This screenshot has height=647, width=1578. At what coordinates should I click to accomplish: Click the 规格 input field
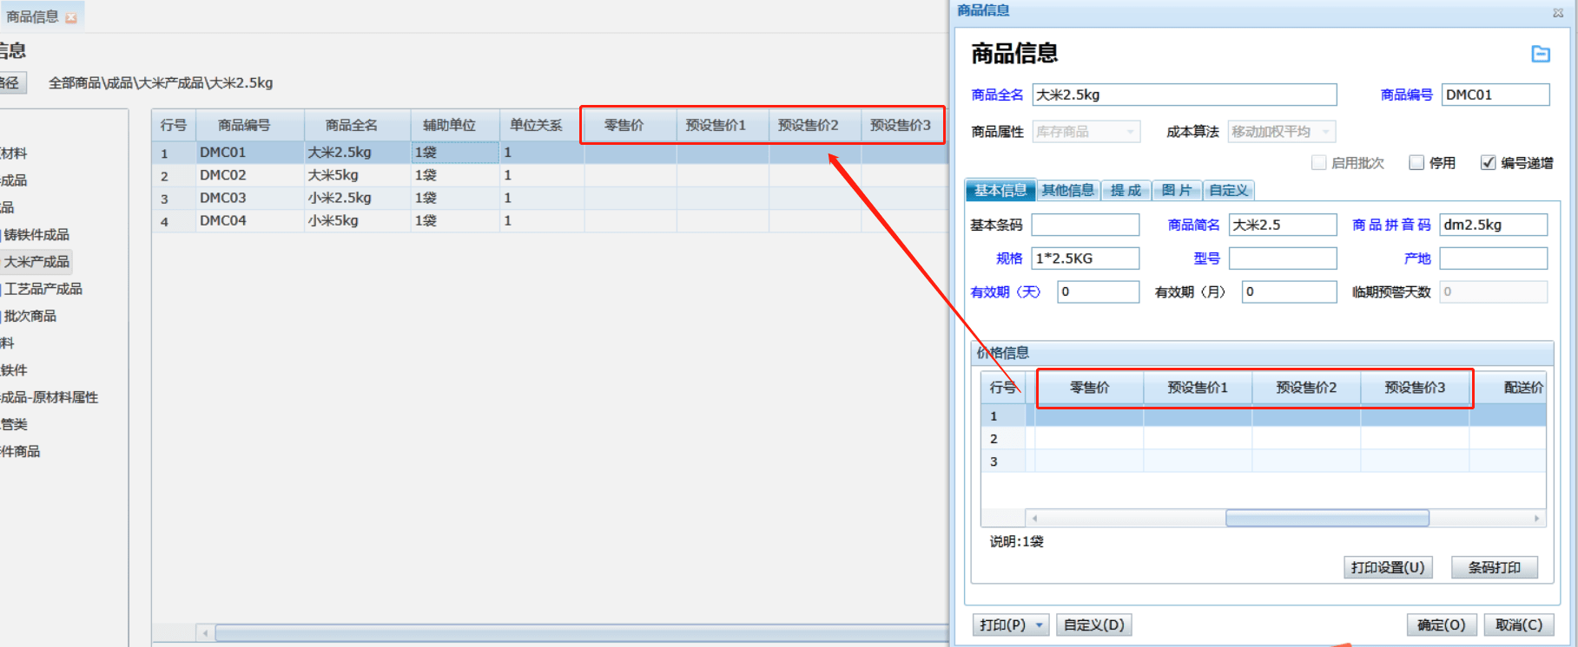[1086, 258]
